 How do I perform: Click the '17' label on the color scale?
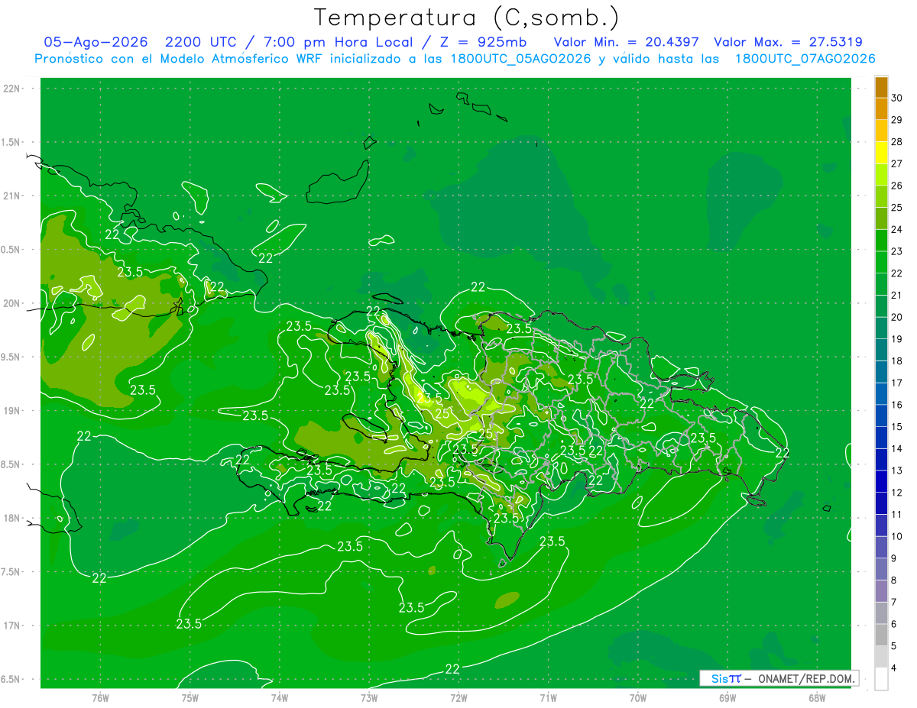[897, 383]
